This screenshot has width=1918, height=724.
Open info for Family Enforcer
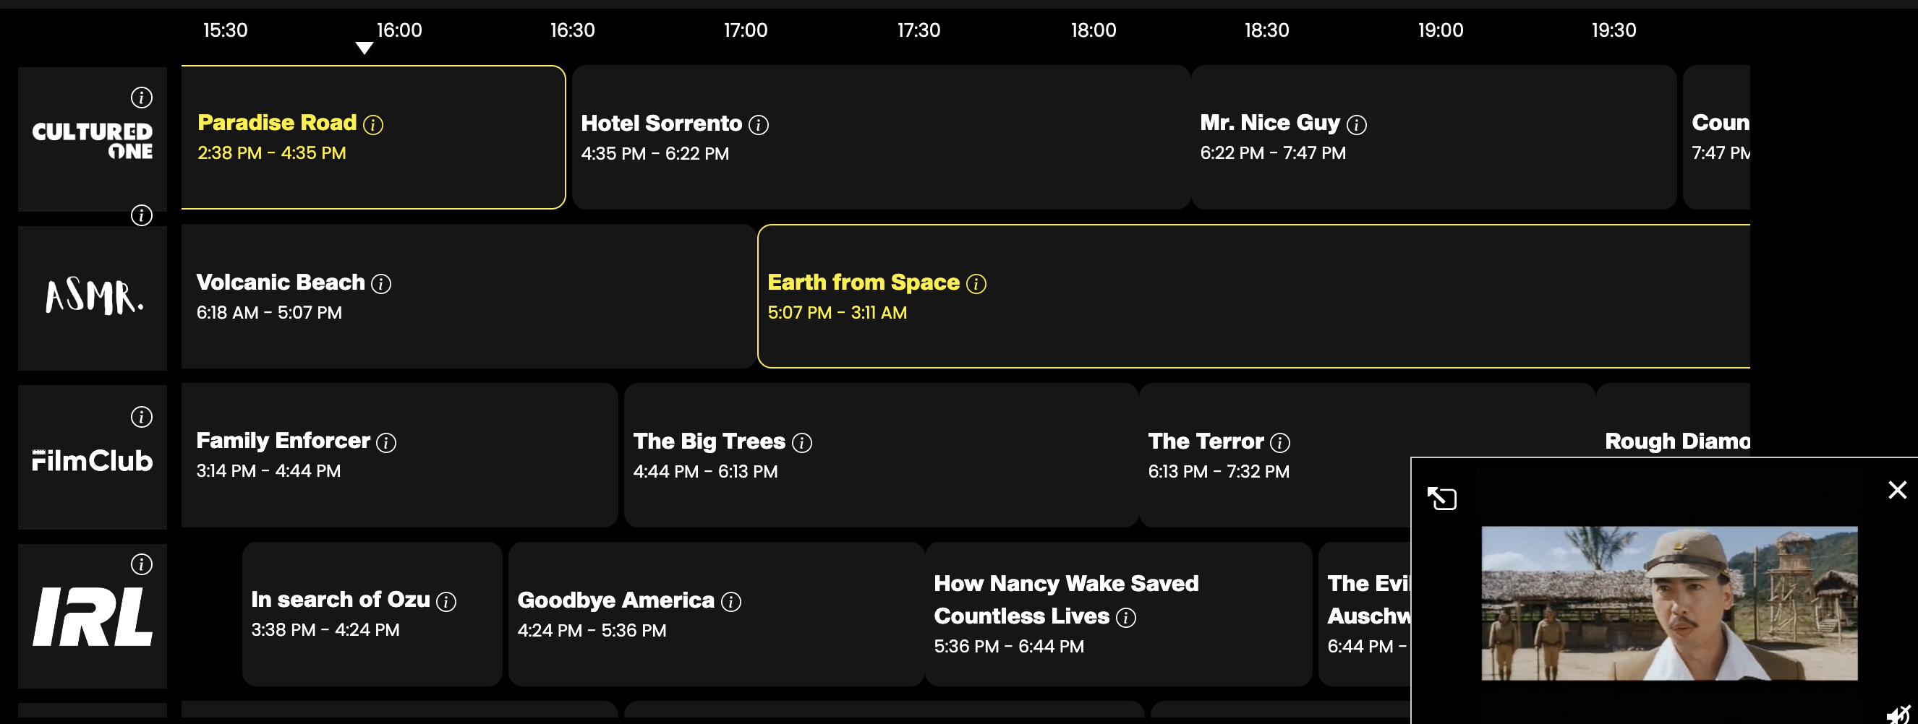click(385, 443)
